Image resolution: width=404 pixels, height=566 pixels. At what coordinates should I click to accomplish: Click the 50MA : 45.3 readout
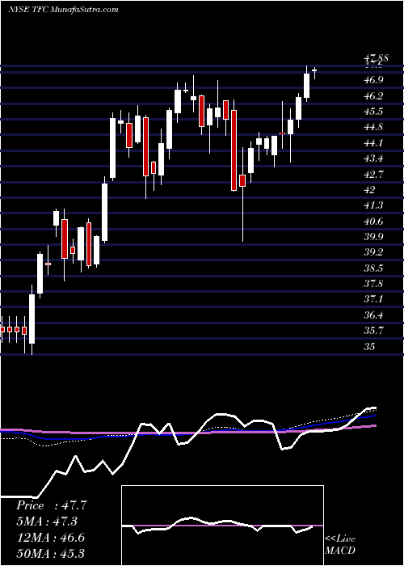click(51, 553)
